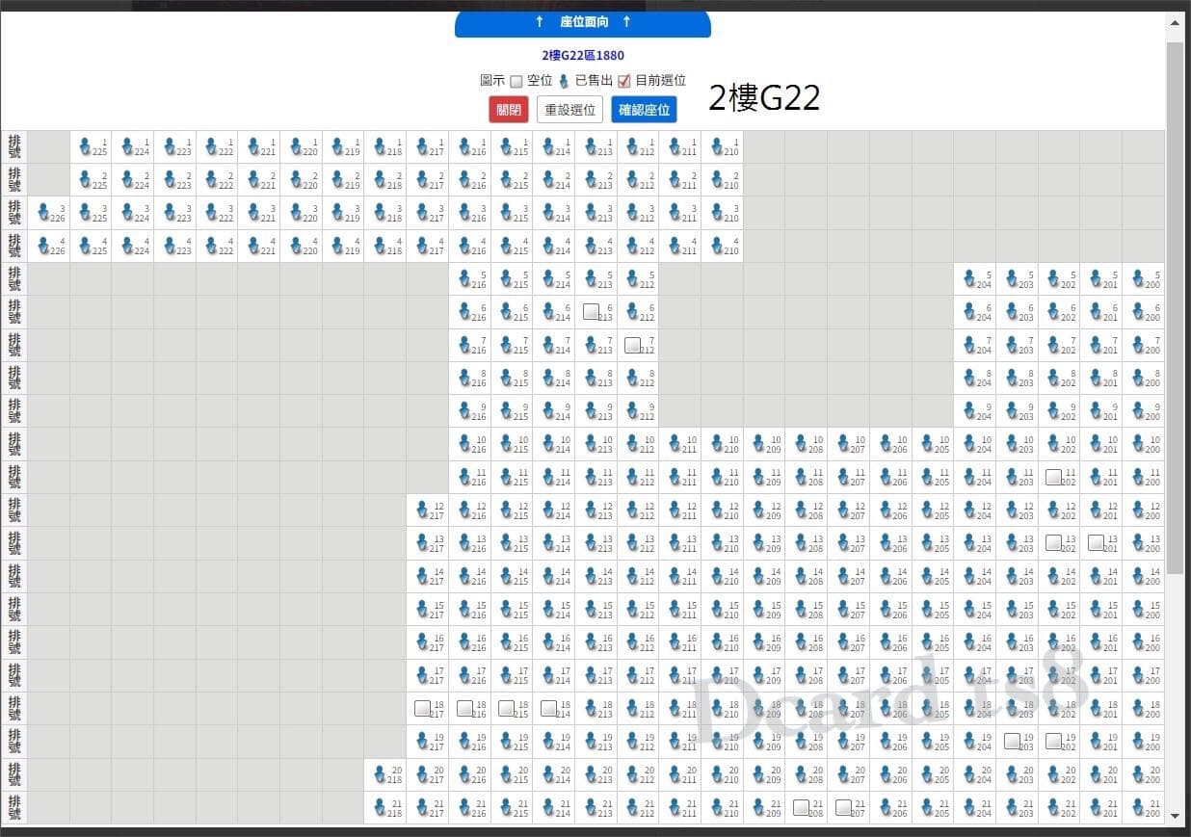Click sold seat icon row 10 seat 205
The image size is (1191, 837).
click(x=928, y=443)
